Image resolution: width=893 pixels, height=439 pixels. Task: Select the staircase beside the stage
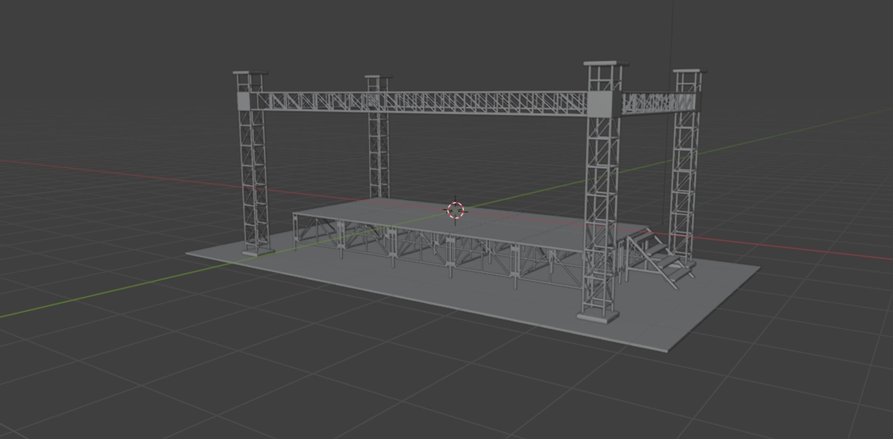(661, 258)
